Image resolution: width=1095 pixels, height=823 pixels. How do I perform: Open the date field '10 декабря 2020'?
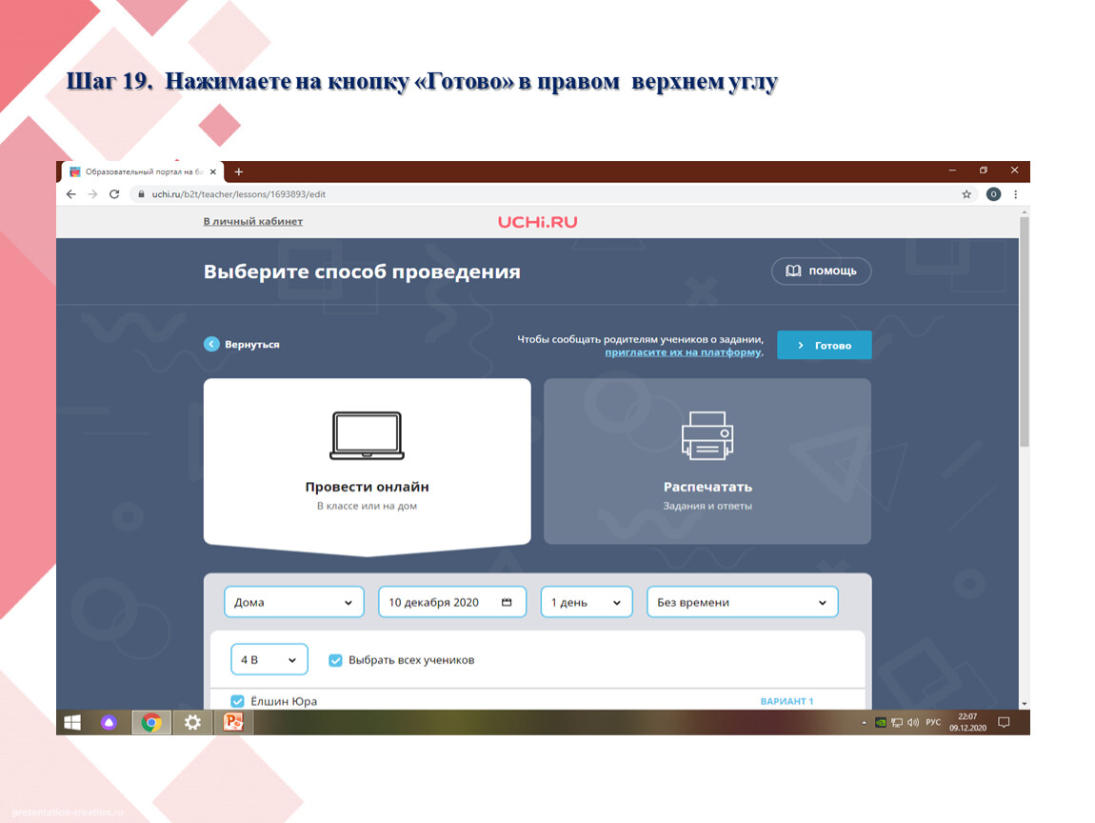click(452, 603)
